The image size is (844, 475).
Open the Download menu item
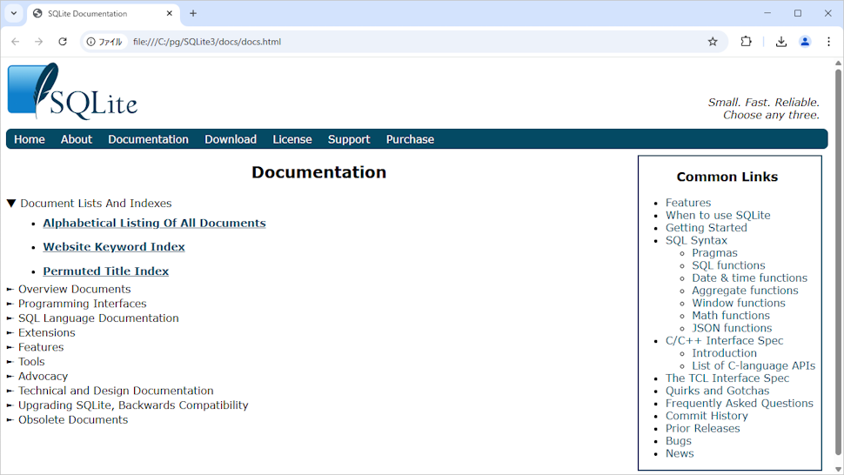[231, 139]
